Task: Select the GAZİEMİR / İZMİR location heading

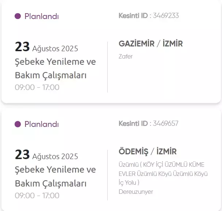Action: (150, 44)
